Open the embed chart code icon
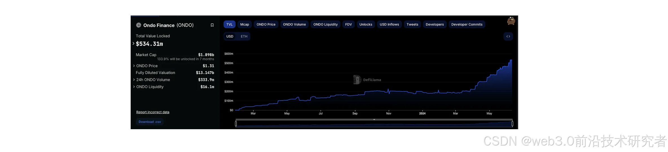Viewport: 668px width, 152px height. [x=508, y=36]
